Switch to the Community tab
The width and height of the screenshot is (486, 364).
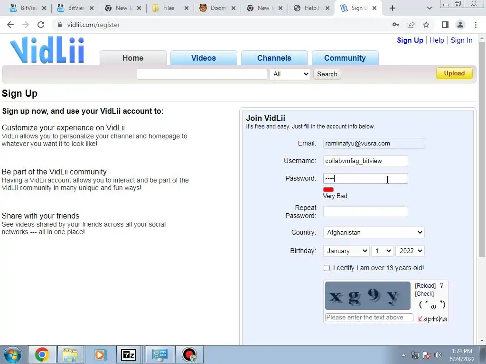coord(345,58)
